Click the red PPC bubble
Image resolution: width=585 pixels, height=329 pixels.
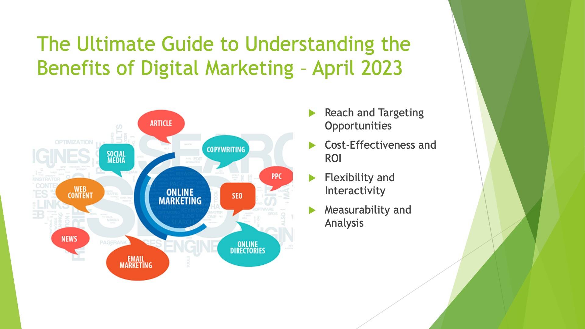tap(276, 178)
